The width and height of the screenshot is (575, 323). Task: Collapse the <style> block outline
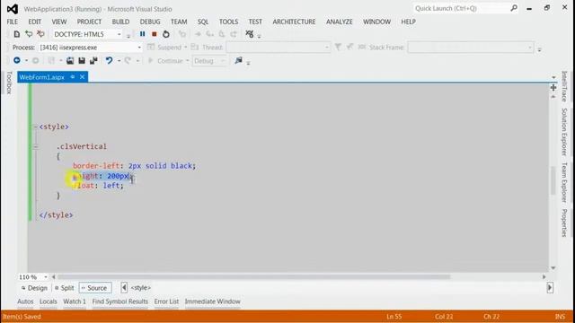click(x=35, y=127)
